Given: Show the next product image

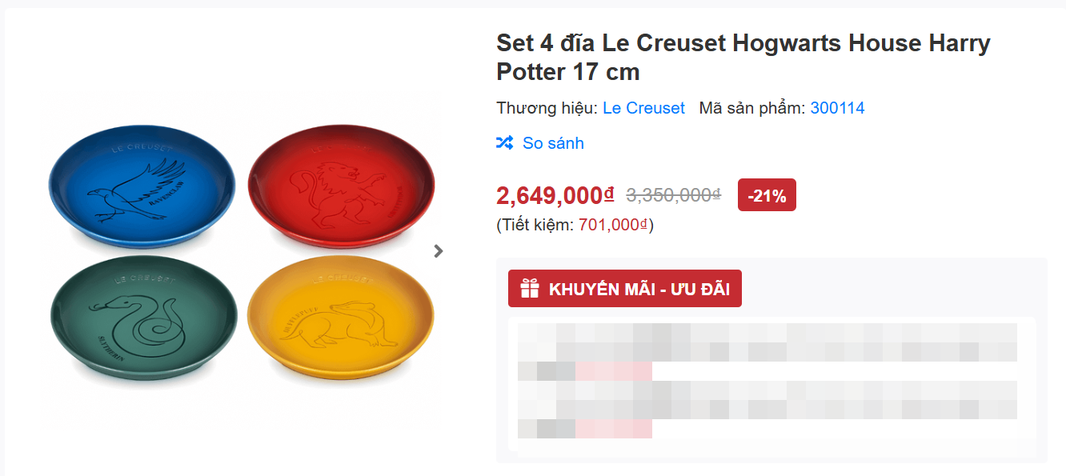Looking at the screenshot, I should pyautogui.click(x=438, y=251).
